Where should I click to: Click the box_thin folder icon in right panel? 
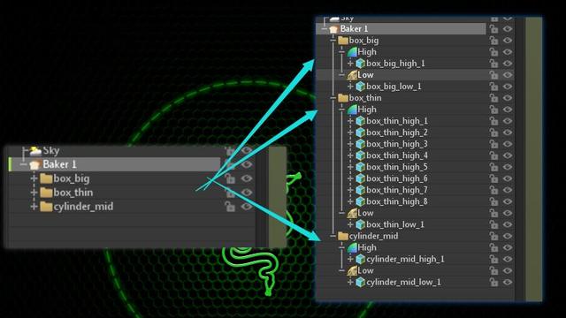pyautogui.click(x=343, y=98)
